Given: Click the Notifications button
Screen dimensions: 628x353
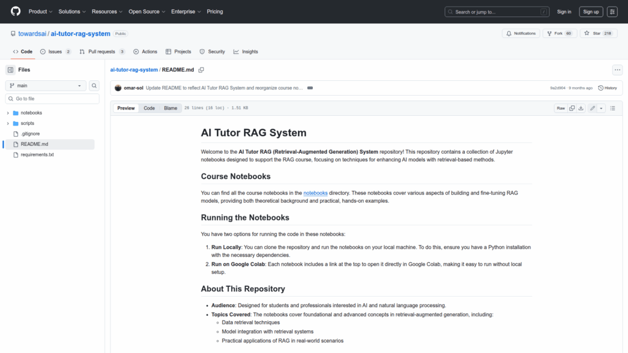Looking at the screenshot, I should tap(521, 33).
